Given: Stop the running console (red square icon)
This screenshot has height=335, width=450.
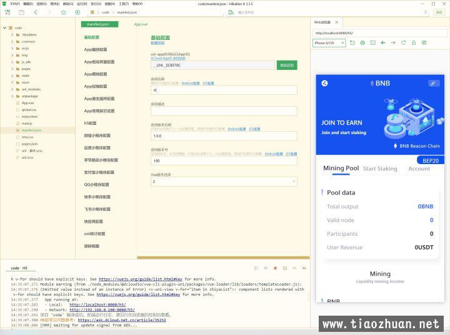Looking at the screenshot, I should pos(275,268).
